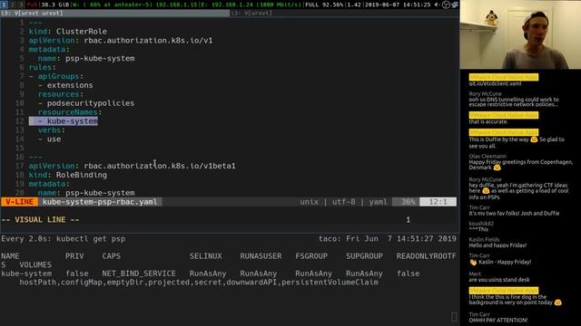This screenshot has height=326, width=581.
Task: Switch to workspace 3 in the bar
Action: click(x=21, y=5)
